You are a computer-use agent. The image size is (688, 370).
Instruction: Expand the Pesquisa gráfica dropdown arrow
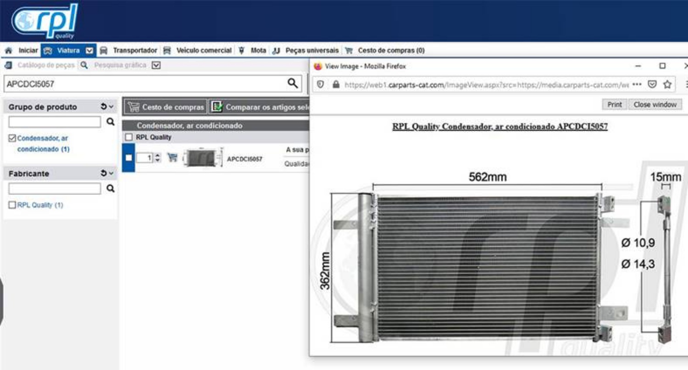click(156, 65)
